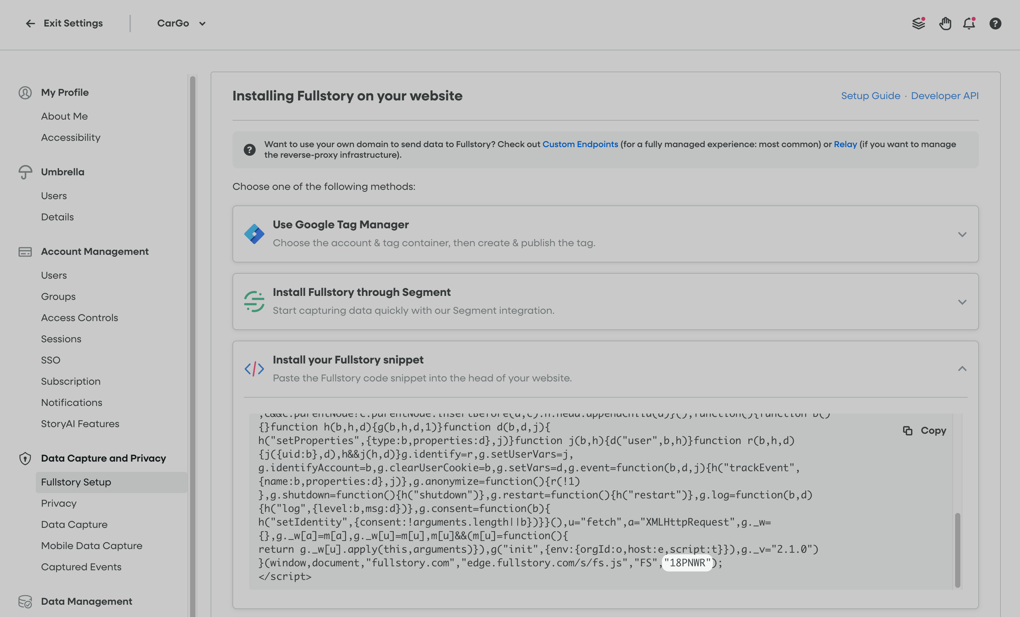Copy the Fullstory snippet code
Screen dimensions: 1020x617
pyautogui.click(x=924, y=431)
